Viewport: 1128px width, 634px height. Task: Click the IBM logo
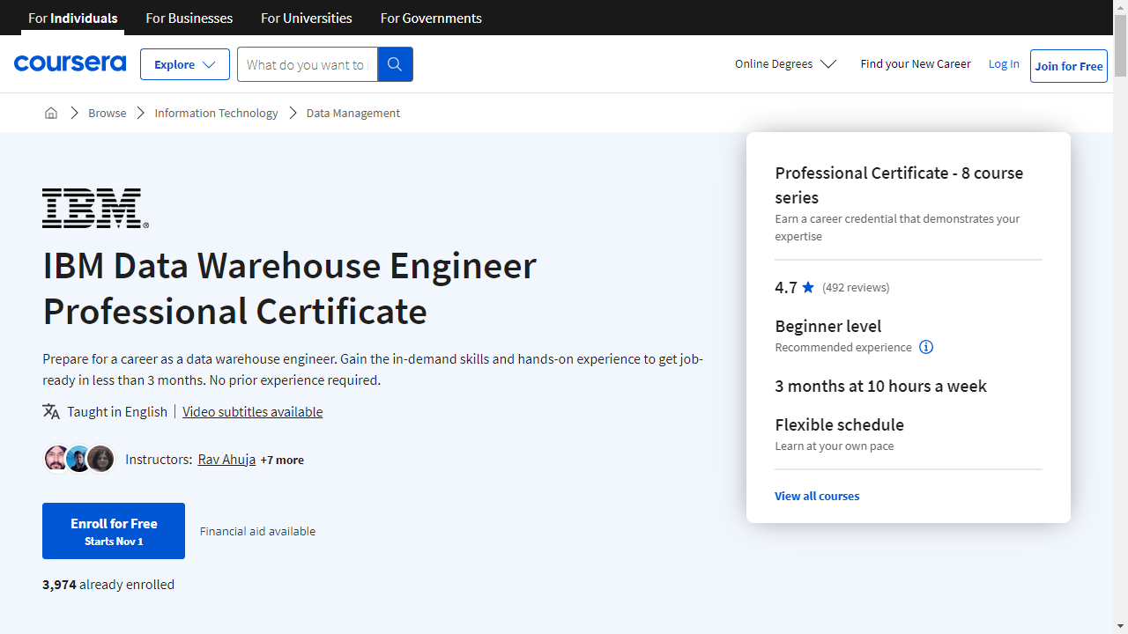point(95,208)
